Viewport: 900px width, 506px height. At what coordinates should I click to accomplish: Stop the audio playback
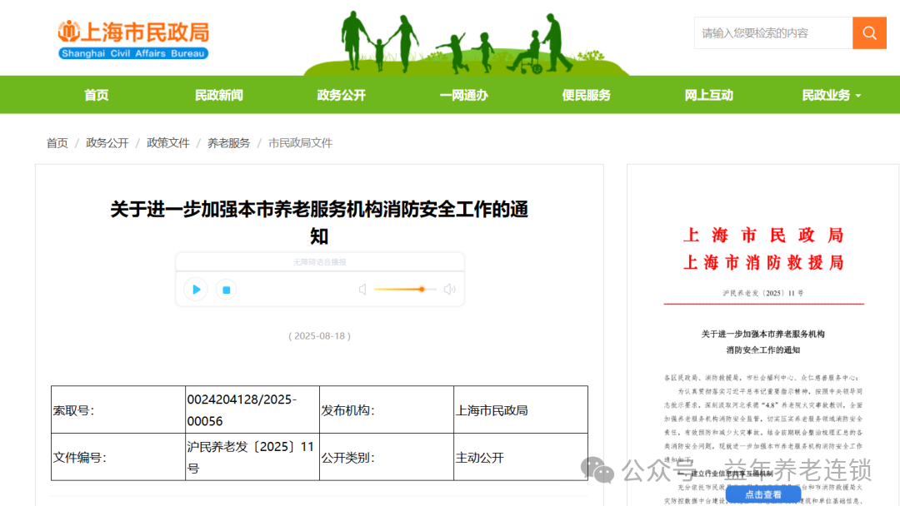point(226,290)
